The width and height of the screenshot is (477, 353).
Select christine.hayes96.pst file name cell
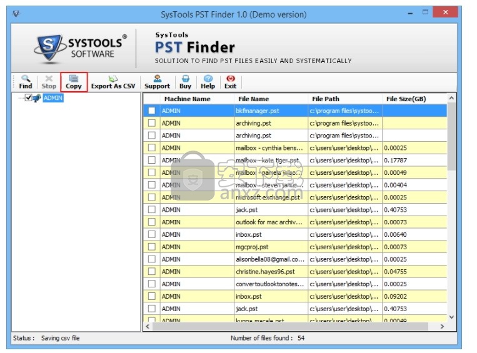271,272
